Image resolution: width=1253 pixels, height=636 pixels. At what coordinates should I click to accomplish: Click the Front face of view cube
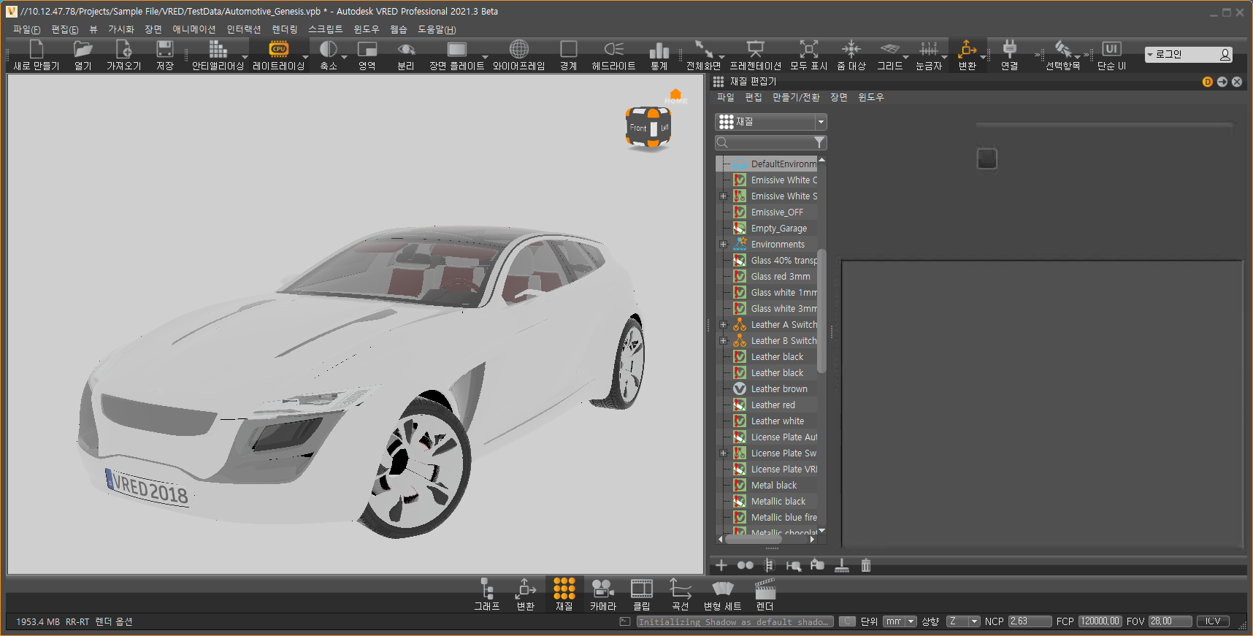click(638, 128)
